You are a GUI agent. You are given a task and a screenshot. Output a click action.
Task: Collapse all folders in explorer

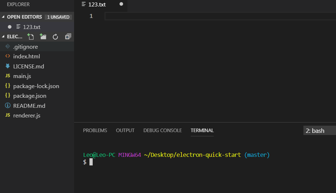pyautogui.click(x=68, y=37)
